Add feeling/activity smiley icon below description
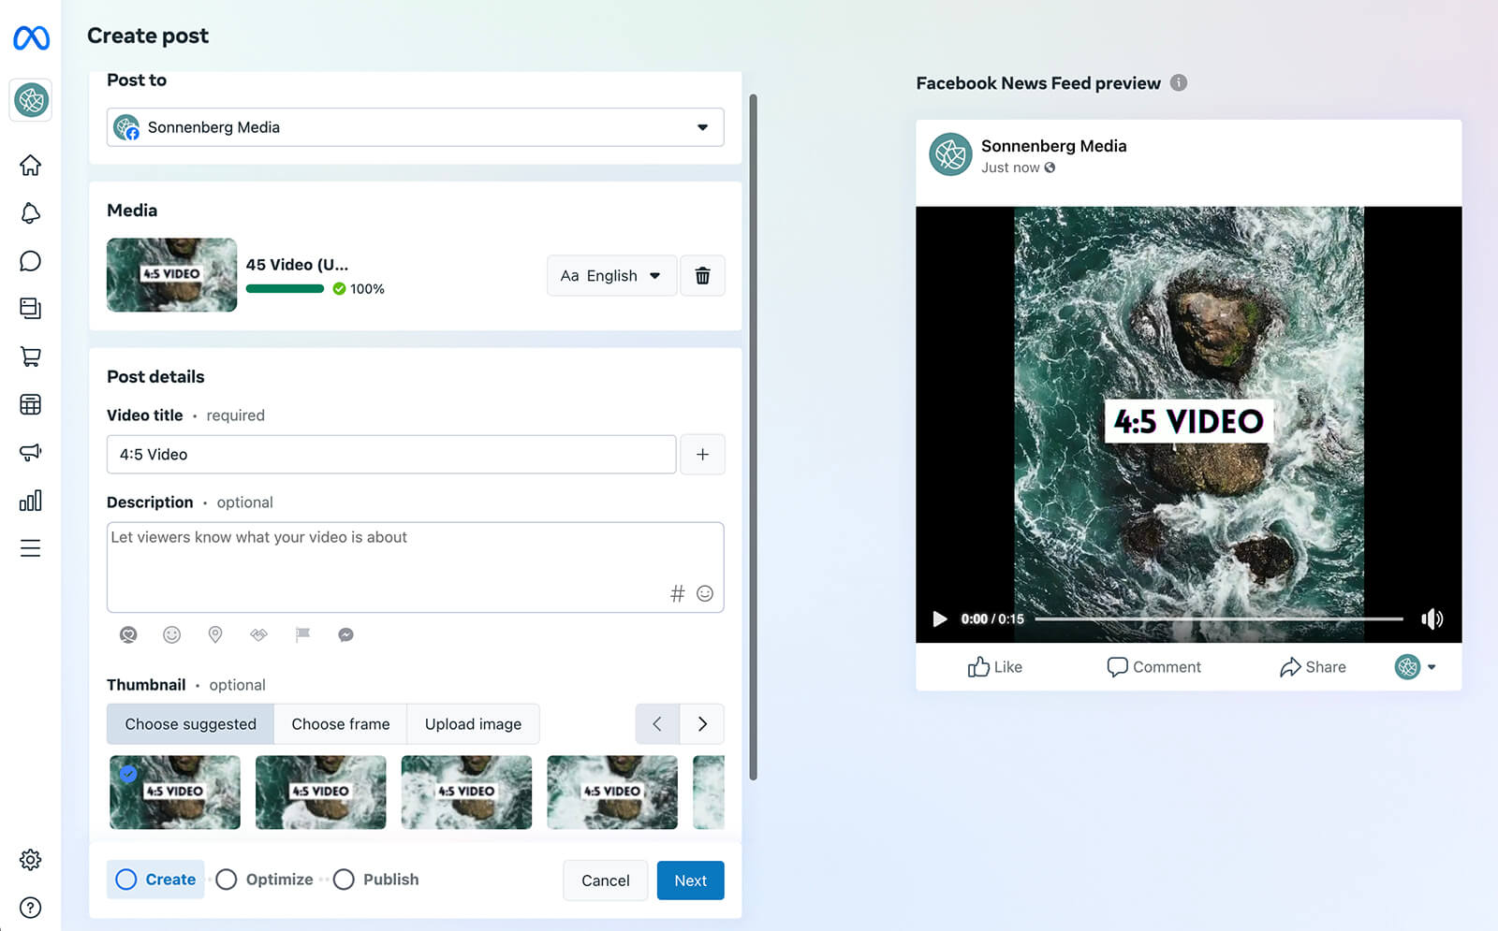 coord(171,635)
